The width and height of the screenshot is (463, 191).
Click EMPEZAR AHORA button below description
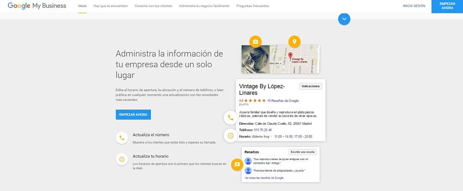pyautogui.click(x=133, y=115)
